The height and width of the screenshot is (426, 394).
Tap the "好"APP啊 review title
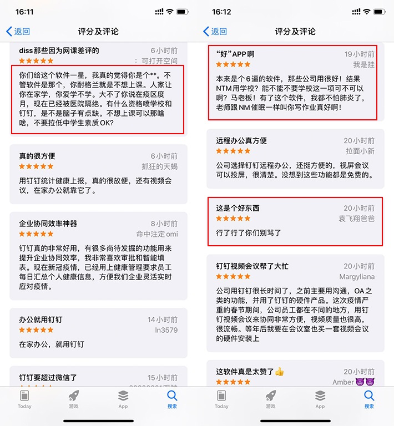[x=235, y=54]
